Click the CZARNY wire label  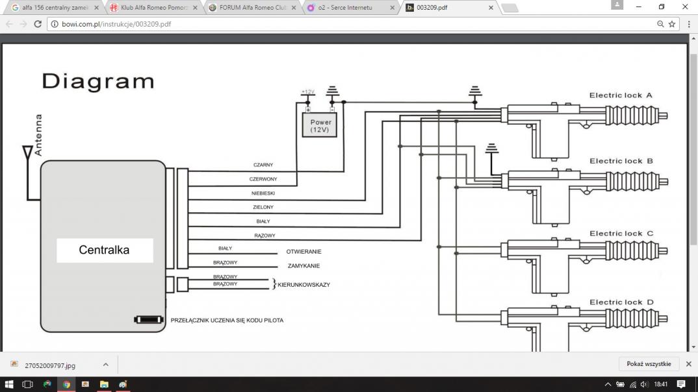[263, 165]
